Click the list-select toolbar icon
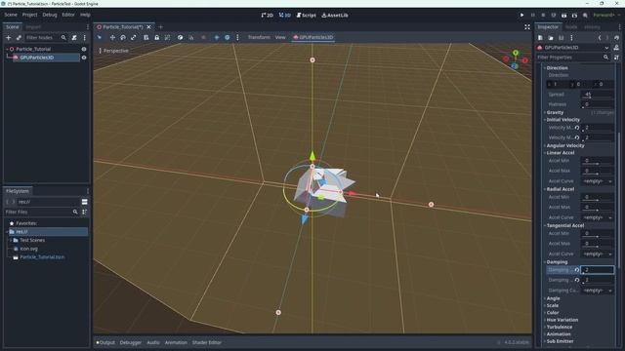625x351 pixels. coord(146,37)
